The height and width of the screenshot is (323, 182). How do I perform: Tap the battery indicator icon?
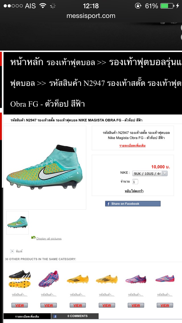167,6
